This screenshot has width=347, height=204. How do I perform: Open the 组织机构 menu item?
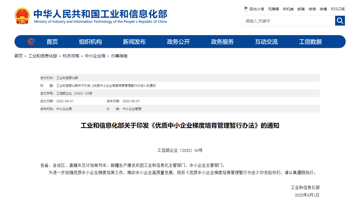coord(90,42)
